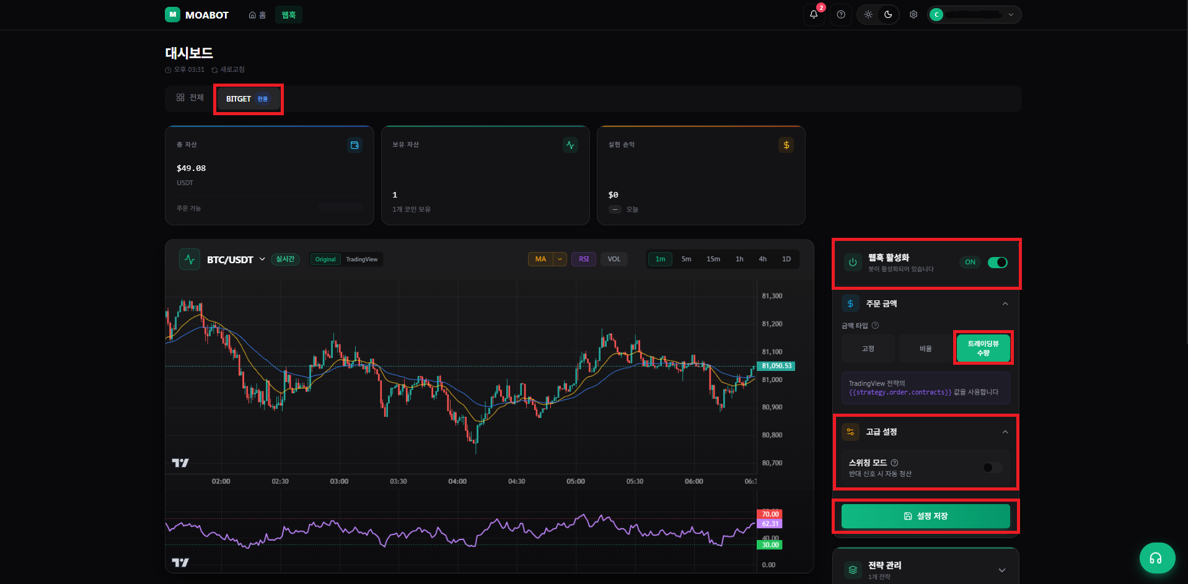Open the notifications bell
The image size is (1188, 584).
click(814, 14)
